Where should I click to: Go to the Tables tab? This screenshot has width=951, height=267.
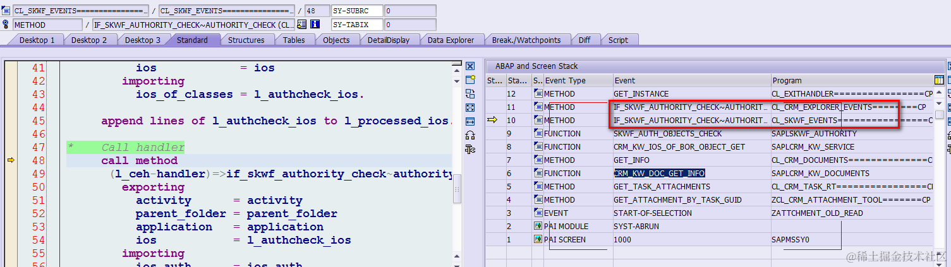(x=294, y=40)
